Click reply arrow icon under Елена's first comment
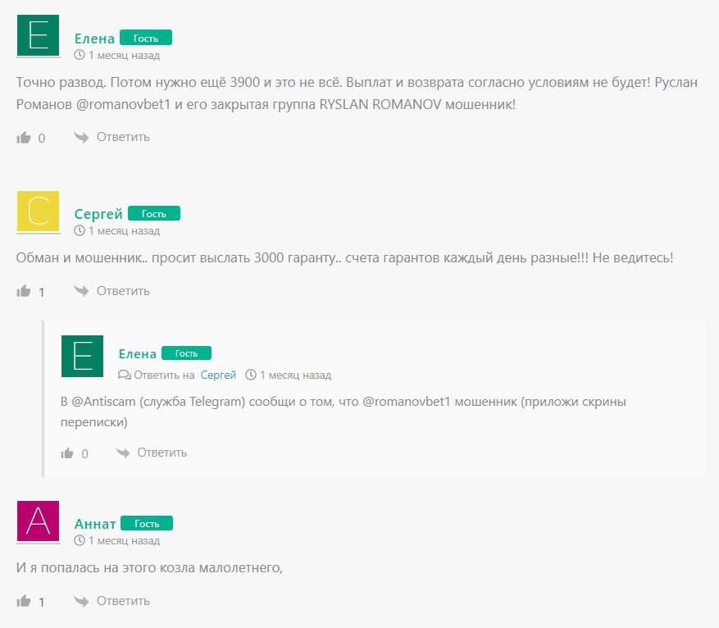 pos(81,137)
